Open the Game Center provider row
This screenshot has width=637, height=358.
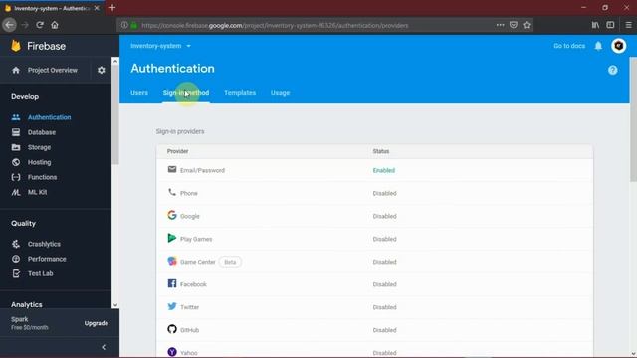click(x=374, y=262)
